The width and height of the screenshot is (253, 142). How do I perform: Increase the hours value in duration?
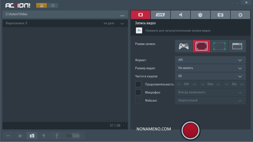194,84
